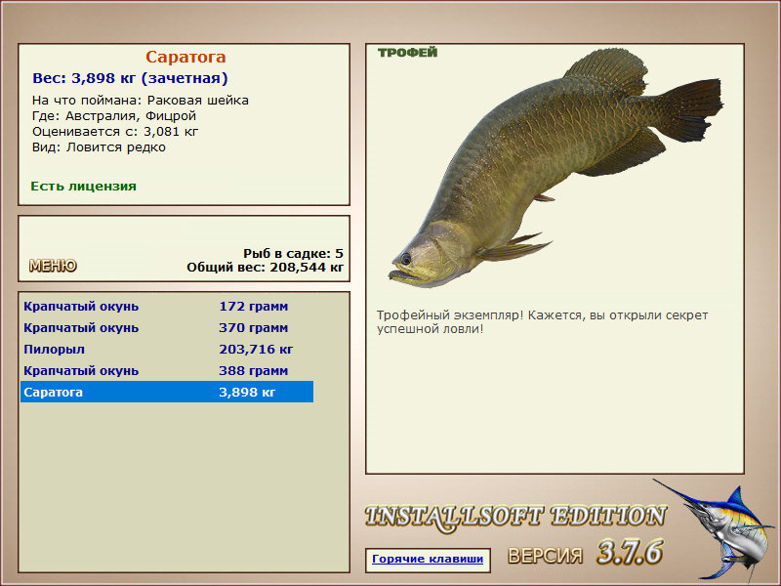Click the Рыб в садке: 5 text

tap(294, 254)
